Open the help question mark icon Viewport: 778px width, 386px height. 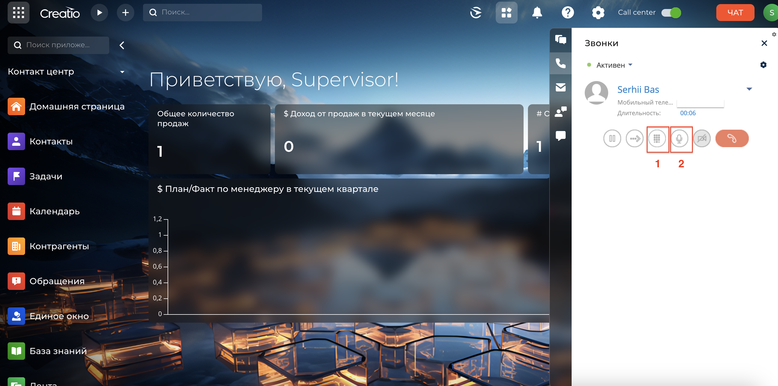click(x=568, y=13)
